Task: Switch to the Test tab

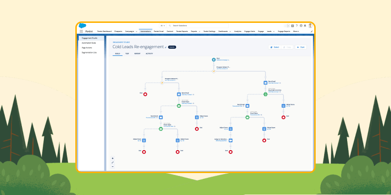Action: tap(127, 54)
